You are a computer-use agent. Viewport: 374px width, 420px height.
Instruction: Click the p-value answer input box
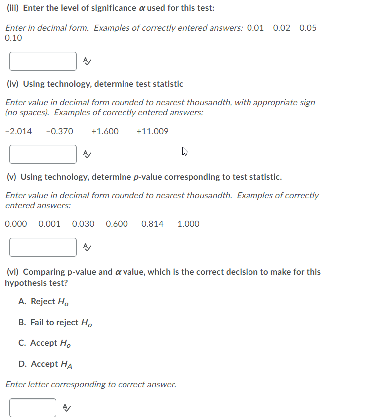(x=42, y=247)
